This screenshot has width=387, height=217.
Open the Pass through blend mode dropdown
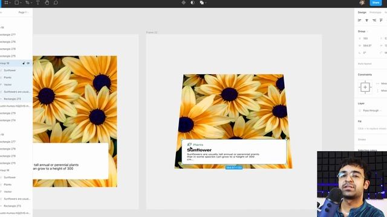(x=372, y=111)
